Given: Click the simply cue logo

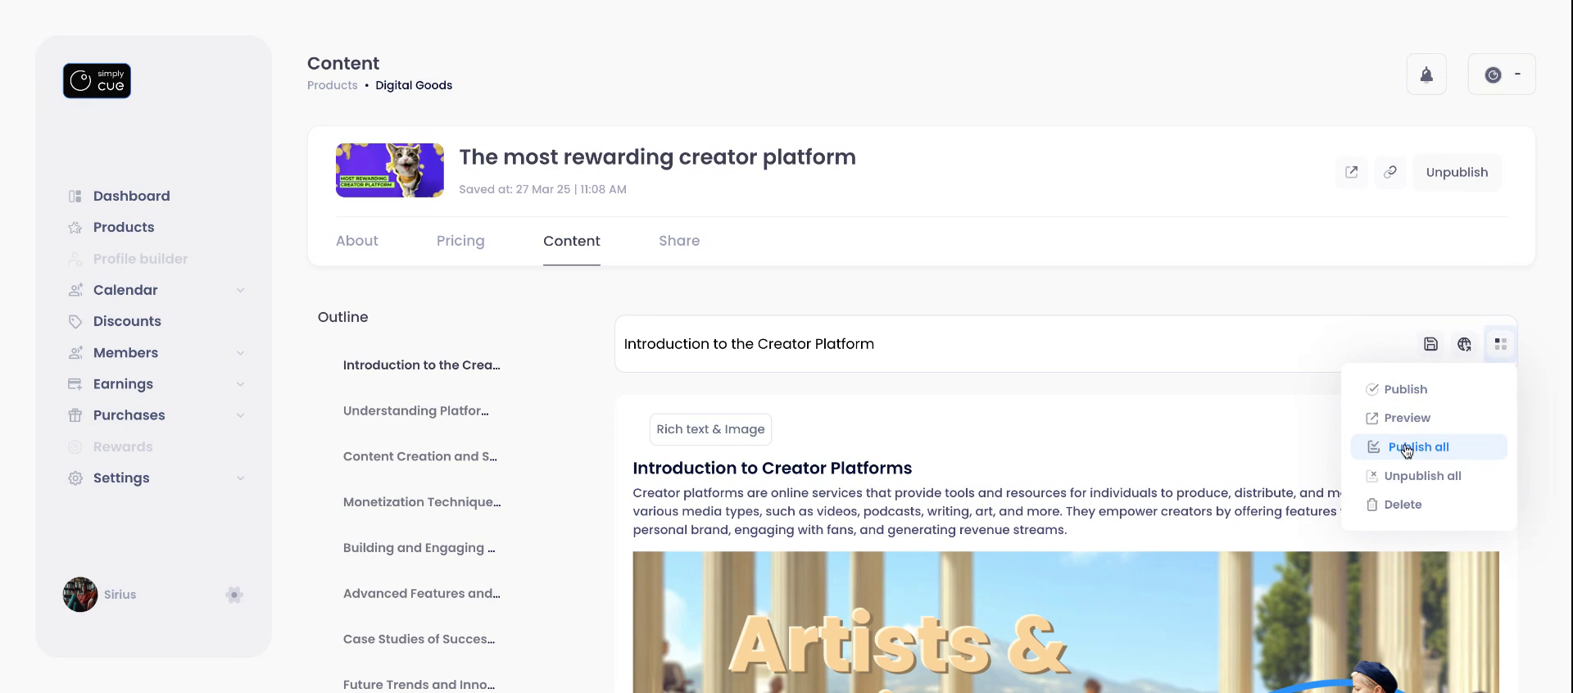Looking at the screenshot, I should pos(97,81).
